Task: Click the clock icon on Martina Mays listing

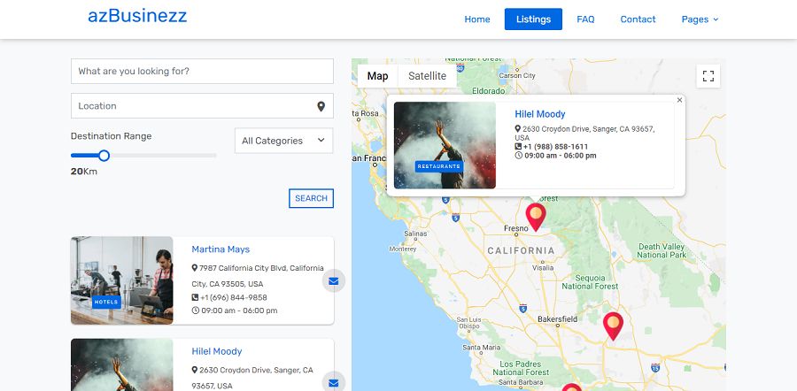Action: 195,310
